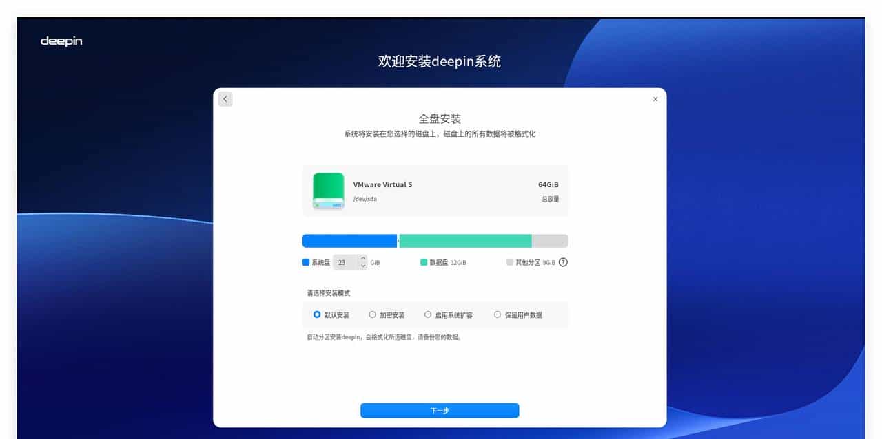
Task: Select the VMware Virtual S disk entry
Action: click(x=435, y=191)
